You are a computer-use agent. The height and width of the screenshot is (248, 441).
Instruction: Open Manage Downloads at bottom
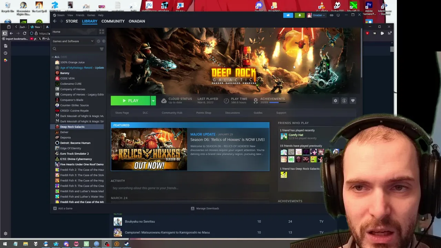[205, 208]
